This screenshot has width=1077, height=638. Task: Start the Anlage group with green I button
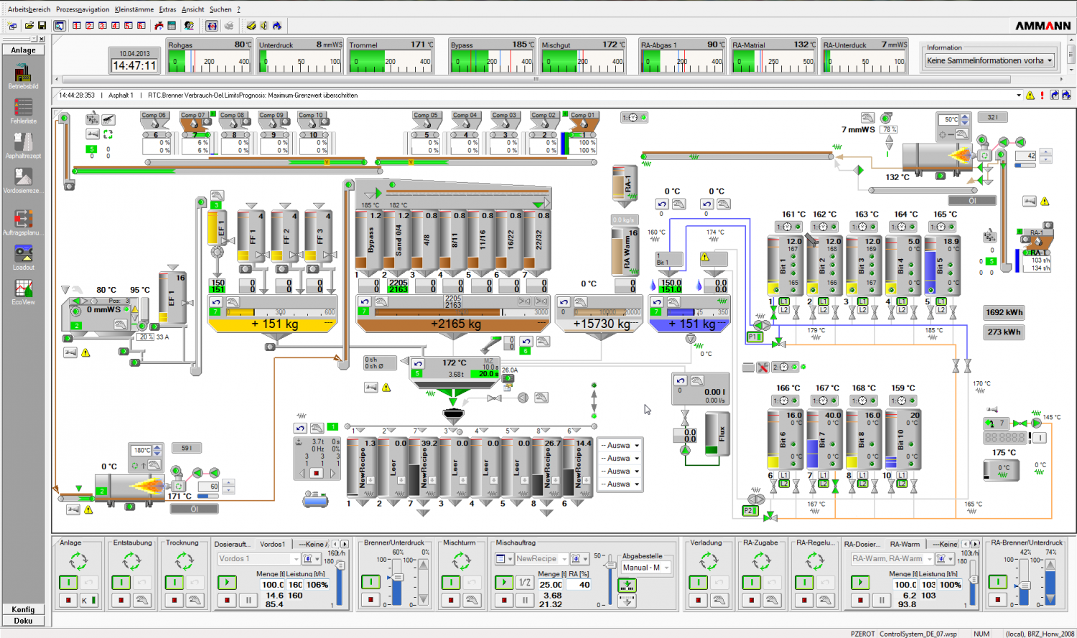tap(68, 582)
